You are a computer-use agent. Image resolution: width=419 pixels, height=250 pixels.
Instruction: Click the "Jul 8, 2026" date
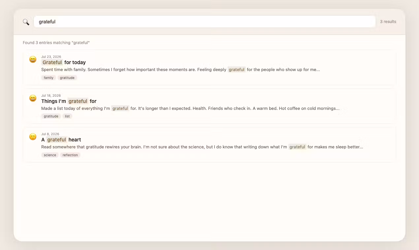pos(50,134)
